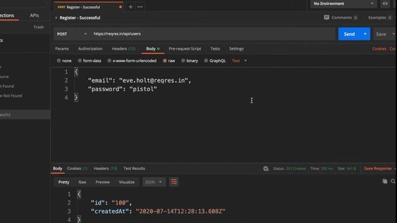Screen dimensions: 397x223
Task: Open the No Environment dropdown
Action: (x=344, y=4)
